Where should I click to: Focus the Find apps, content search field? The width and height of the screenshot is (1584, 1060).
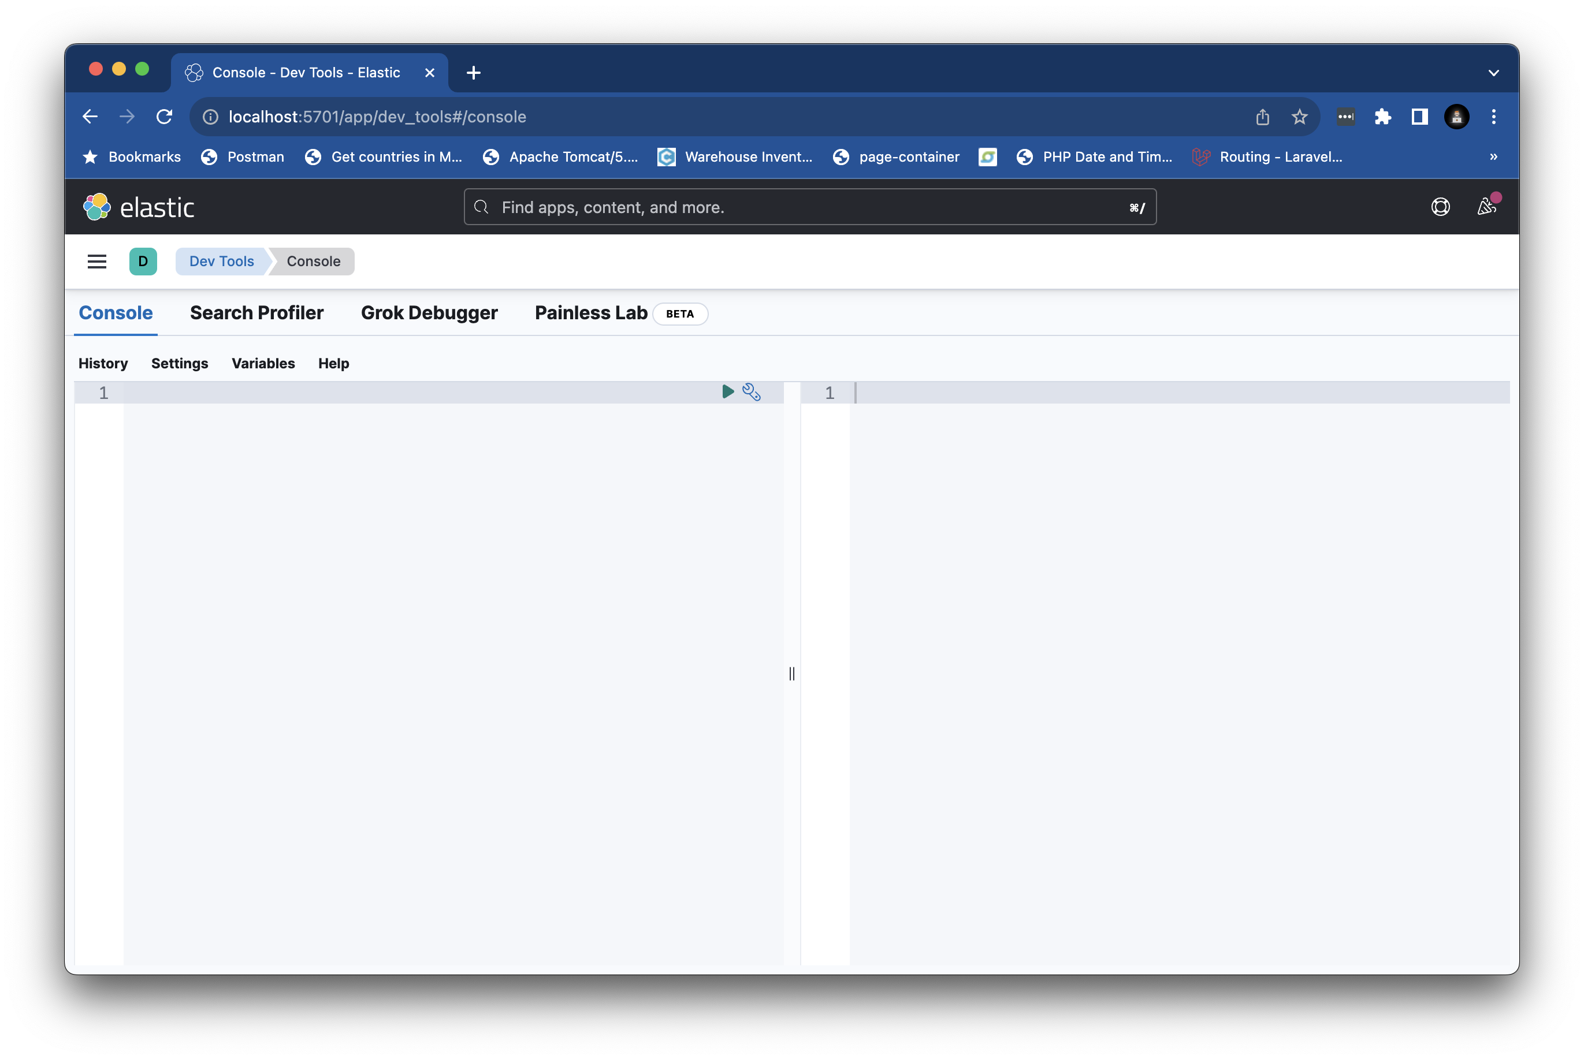(810, 207)
